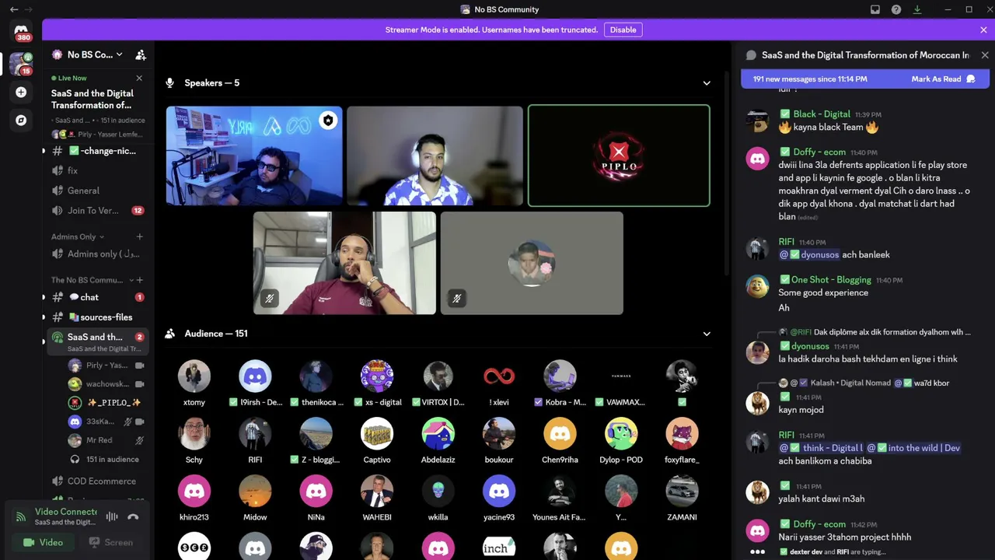
Task: Open audience member foxyflare_ avatar
Action: [x=682, y=434]
